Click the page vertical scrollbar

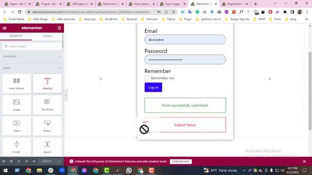tap(310, 91)
